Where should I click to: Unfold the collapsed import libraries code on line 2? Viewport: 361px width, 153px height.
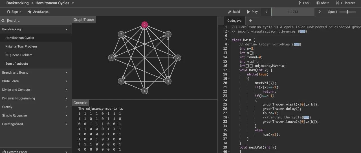[x=302, y=31]
